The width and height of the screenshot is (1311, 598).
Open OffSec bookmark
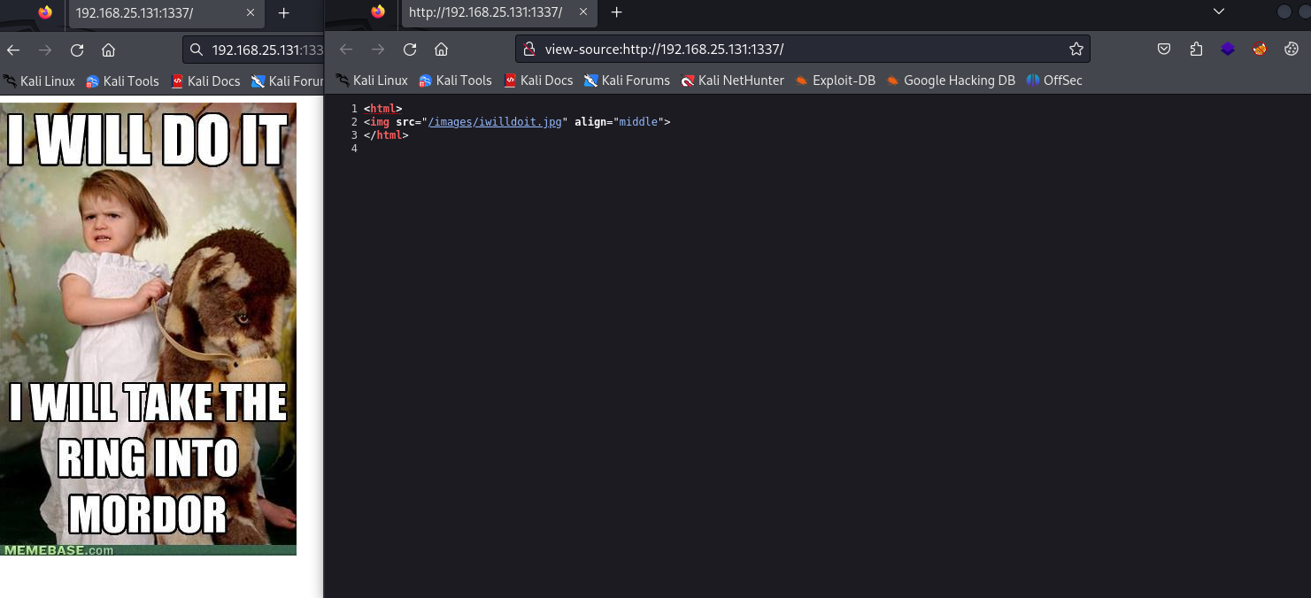pos(1054,80)
